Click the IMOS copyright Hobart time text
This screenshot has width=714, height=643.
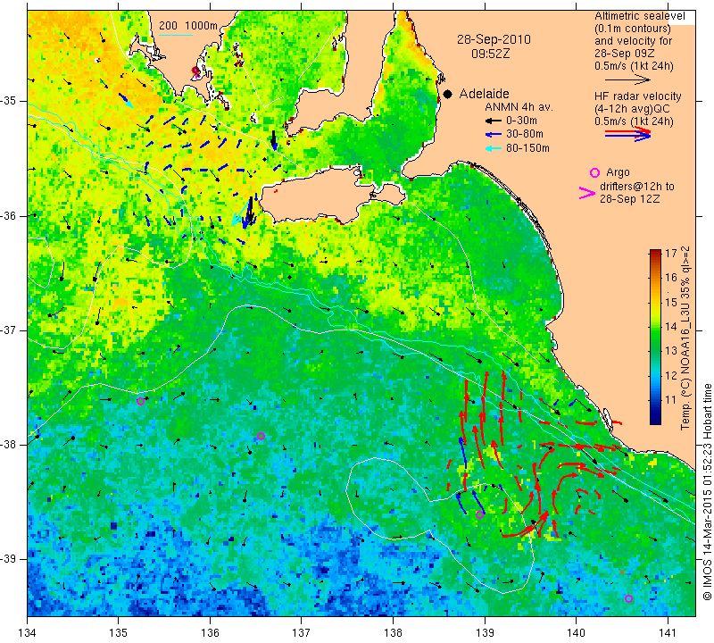(x=707, y=491)
